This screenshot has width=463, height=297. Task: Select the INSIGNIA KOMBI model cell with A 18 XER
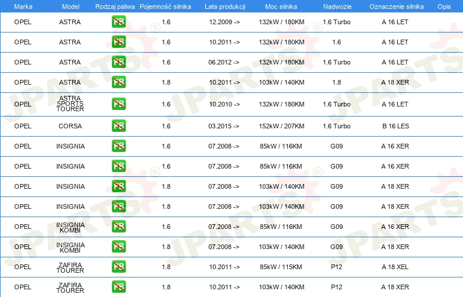tap(70, 247)
